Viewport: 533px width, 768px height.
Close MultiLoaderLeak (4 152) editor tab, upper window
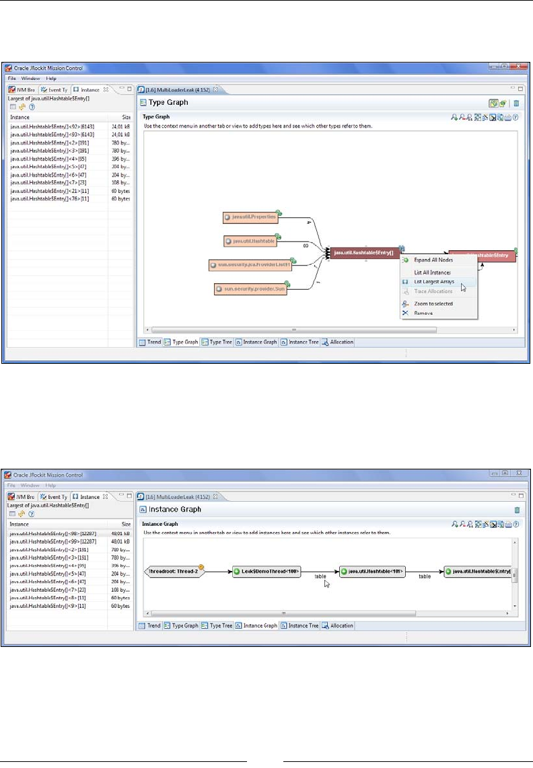point(215,89)
